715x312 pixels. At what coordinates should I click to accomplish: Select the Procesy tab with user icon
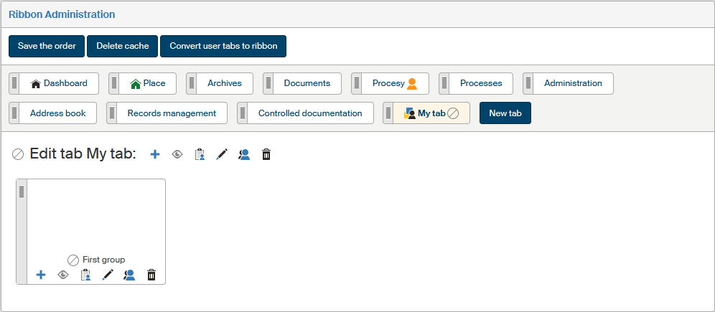point(394,83)
